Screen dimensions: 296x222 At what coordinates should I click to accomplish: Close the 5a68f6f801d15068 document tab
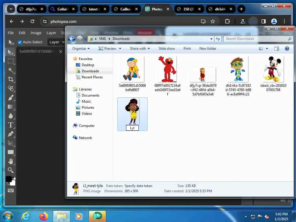(61, 51)
